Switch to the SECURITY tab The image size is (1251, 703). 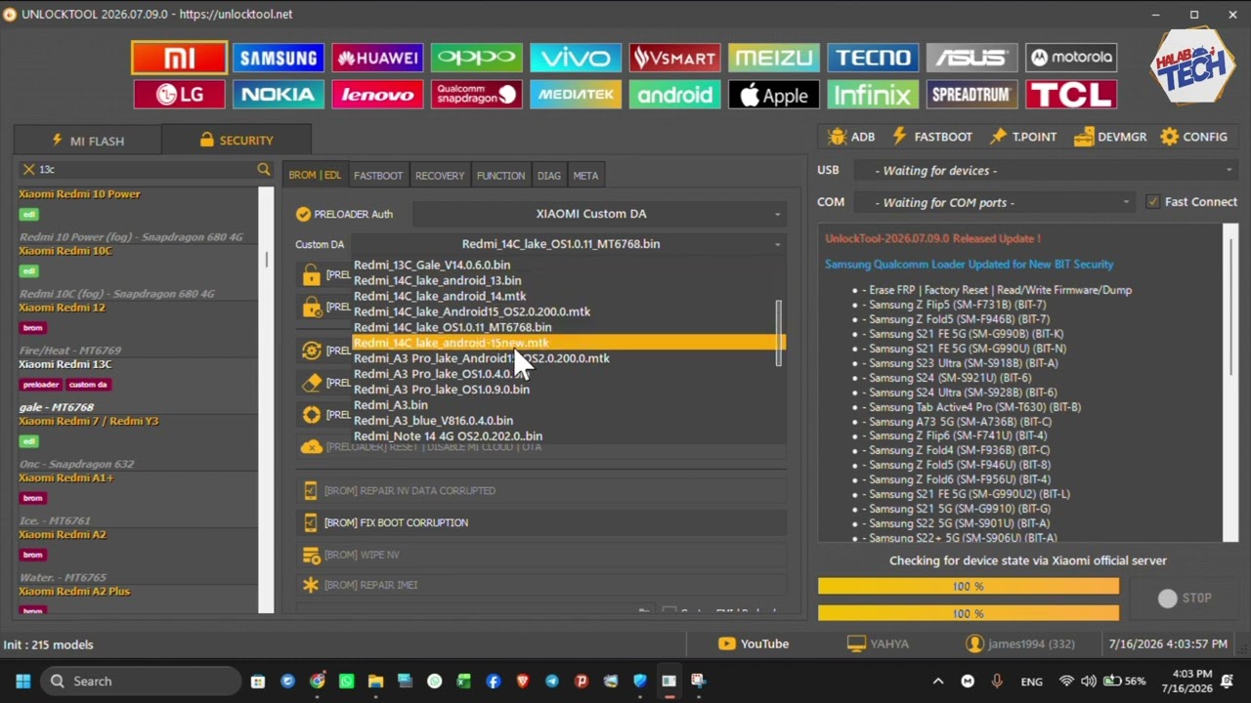tap(237, 140)
